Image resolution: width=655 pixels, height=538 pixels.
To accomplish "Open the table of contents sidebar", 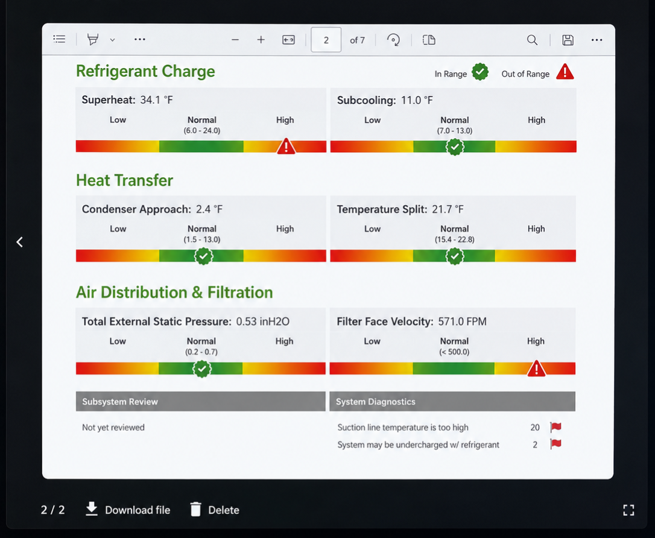I will [59, 39].
